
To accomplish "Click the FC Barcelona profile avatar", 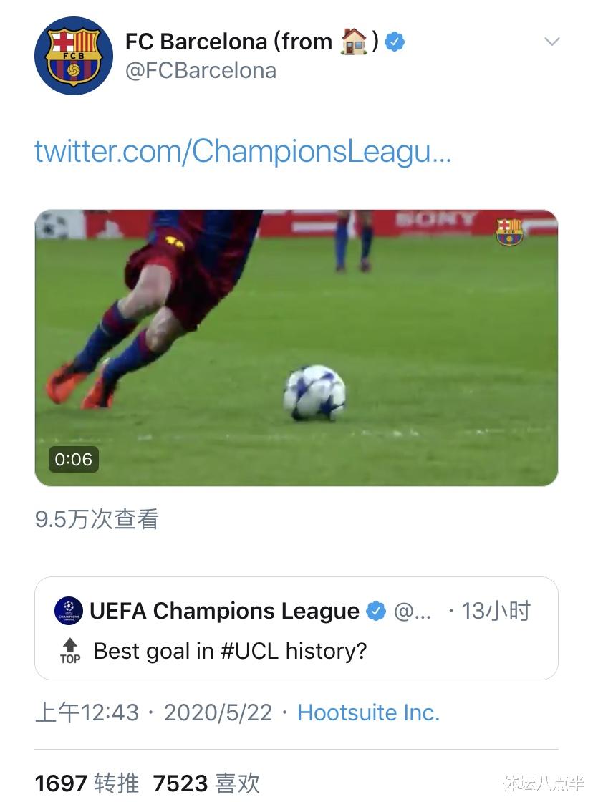I will (x=74, y=56).
